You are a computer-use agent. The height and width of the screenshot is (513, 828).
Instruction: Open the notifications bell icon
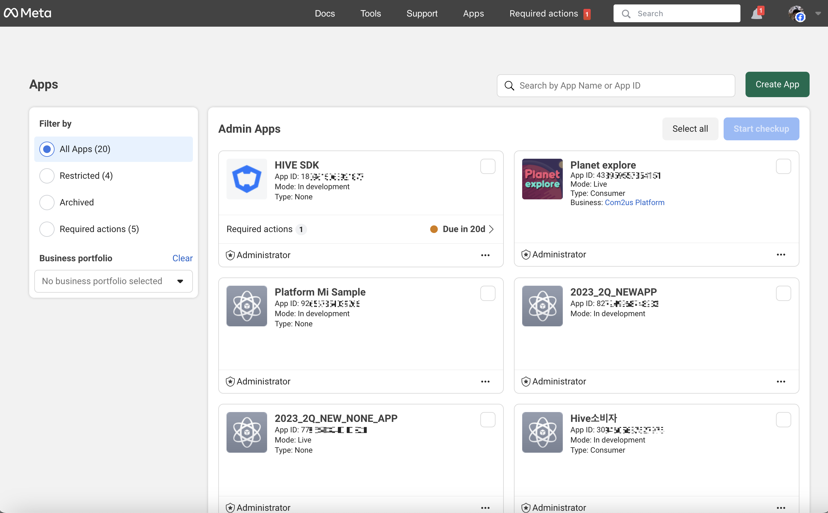pos(756,14)
